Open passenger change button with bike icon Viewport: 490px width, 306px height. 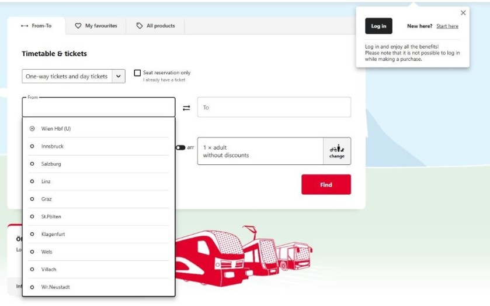click(x=337, y=151)
